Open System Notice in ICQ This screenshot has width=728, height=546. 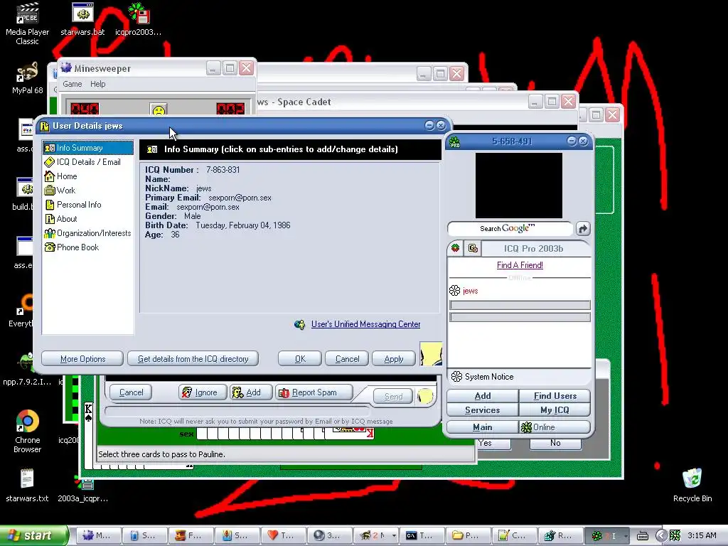point(483,377)
